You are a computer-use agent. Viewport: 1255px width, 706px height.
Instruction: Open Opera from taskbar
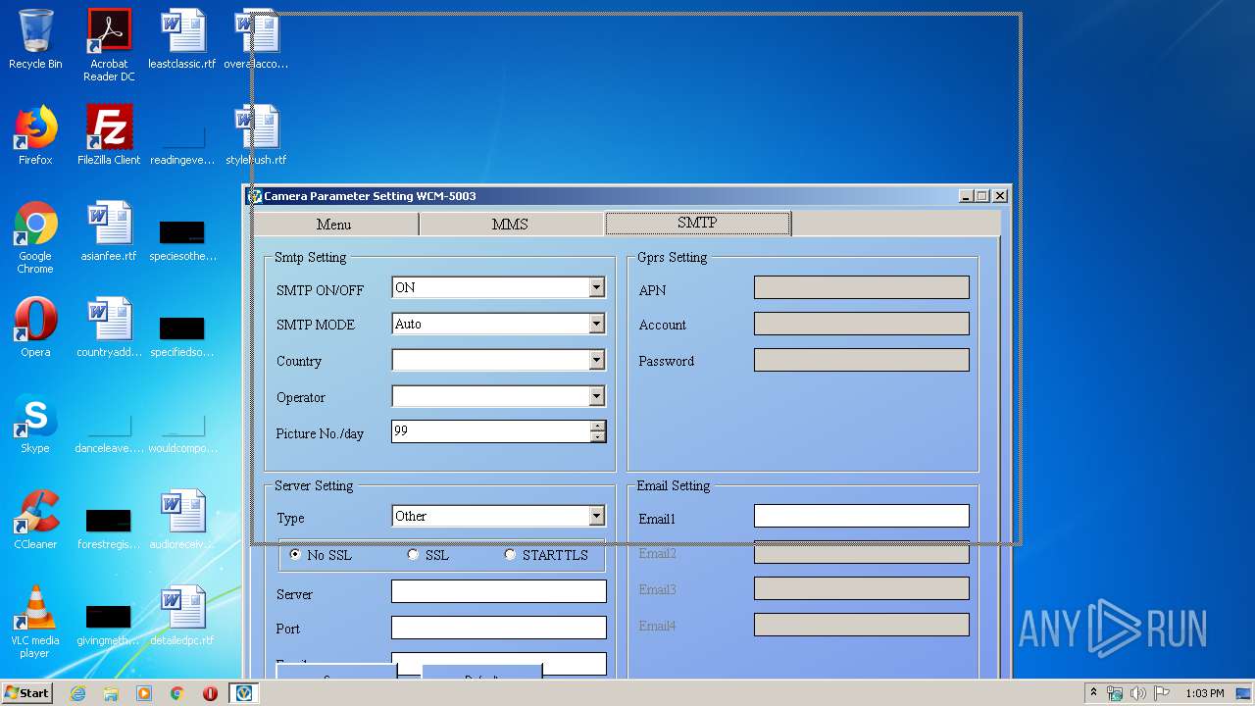coord(210,693)
